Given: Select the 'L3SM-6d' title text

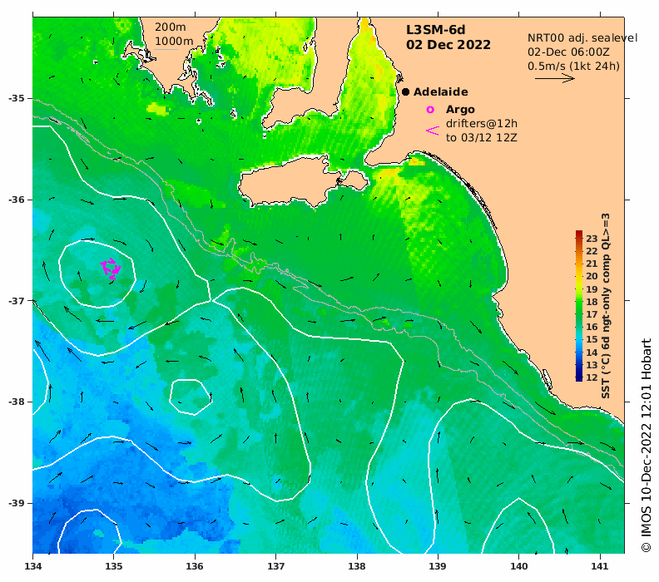Looking at the screenshot, I should 435,30.
